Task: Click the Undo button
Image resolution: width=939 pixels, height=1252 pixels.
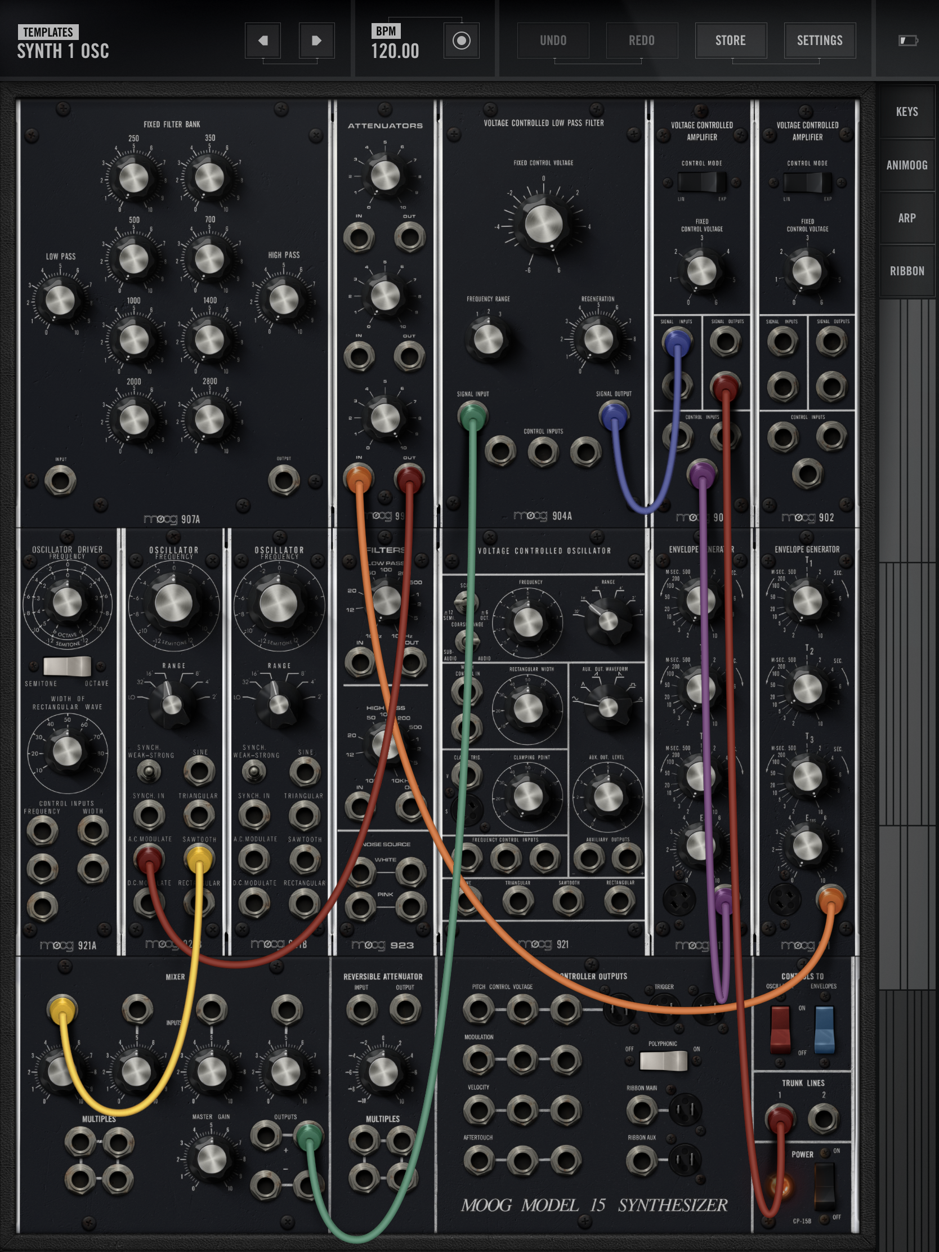Action: 553,40
